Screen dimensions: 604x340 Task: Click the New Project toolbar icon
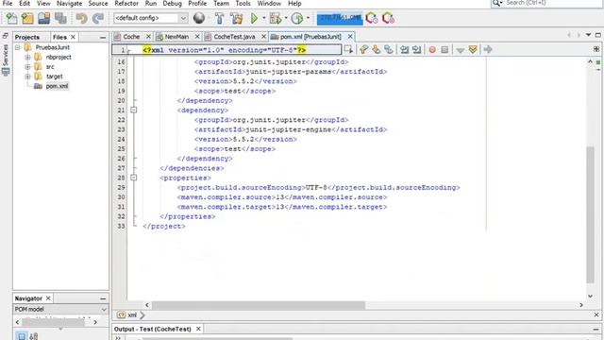pyautogui.click(x=27, y=18)
